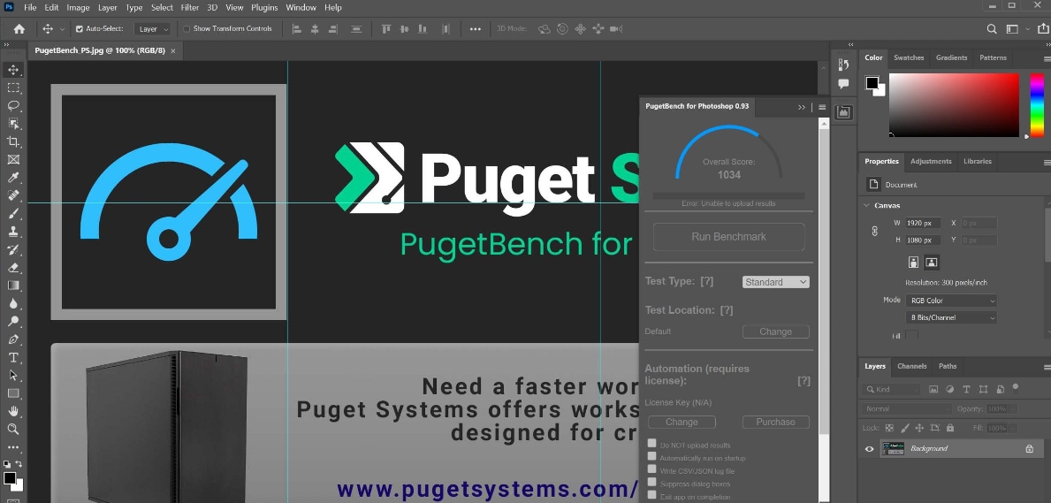Open the Test Type Standard dropdown

775,282
